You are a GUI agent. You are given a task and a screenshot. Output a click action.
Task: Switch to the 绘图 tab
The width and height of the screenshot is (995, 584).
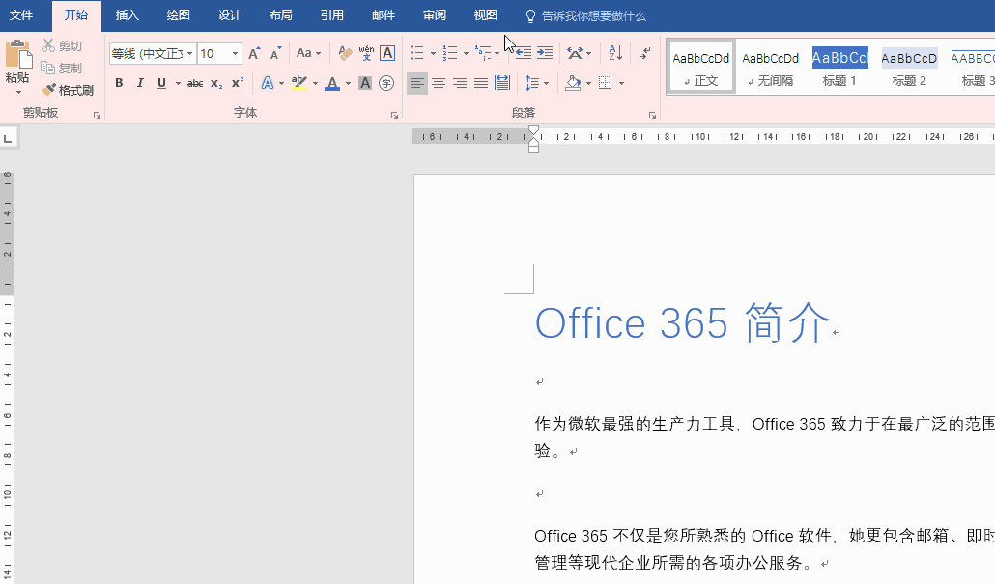(x=179, y=15)
